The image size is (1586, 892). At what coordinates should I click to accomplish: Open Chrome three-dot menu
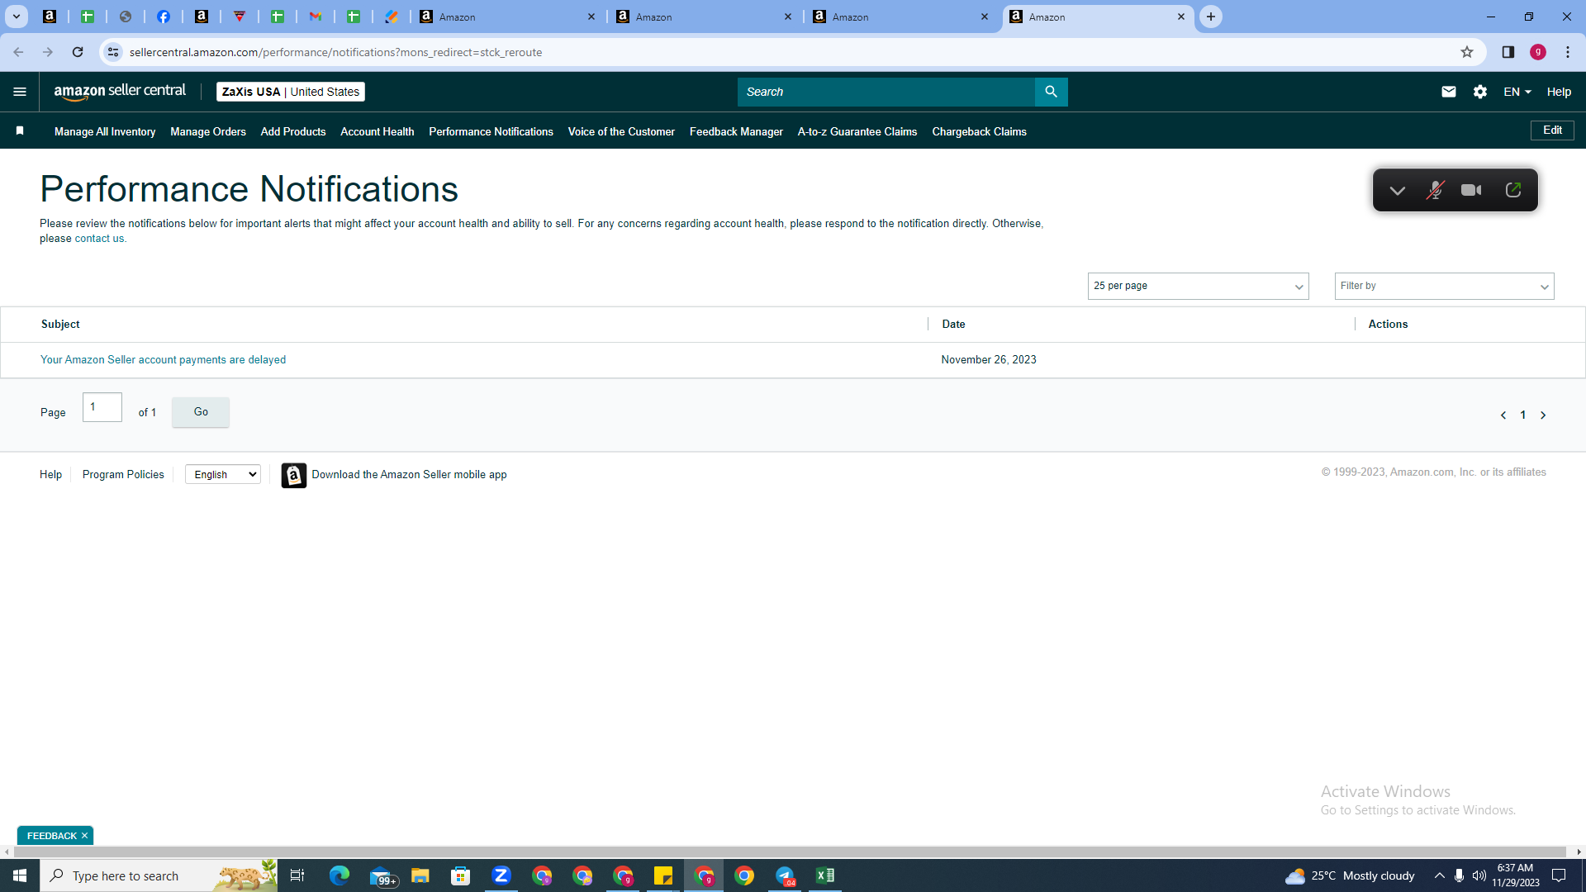pyautogui.click(x=1568, y=52)
